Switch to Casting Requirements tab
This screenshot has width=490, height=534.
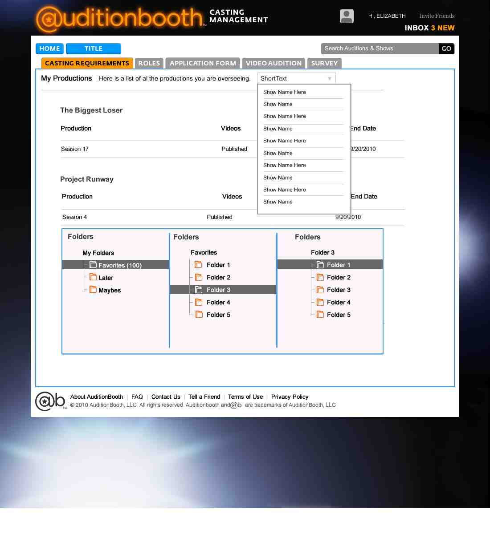(87, 63)
